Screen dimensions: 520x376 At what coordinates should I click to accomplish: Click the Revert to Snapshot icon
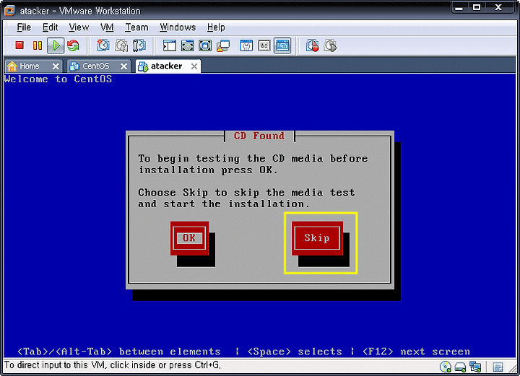121,45
